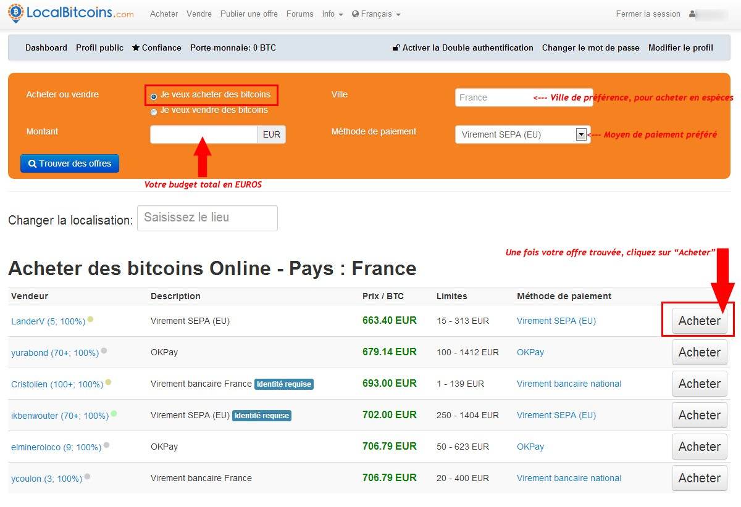Select 'Je veux vendre des bitcoins' radio

tap(154, 112)
